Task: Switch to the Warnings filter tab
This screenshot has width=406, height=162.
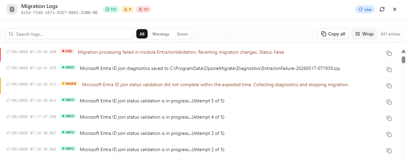Action: 161,34
